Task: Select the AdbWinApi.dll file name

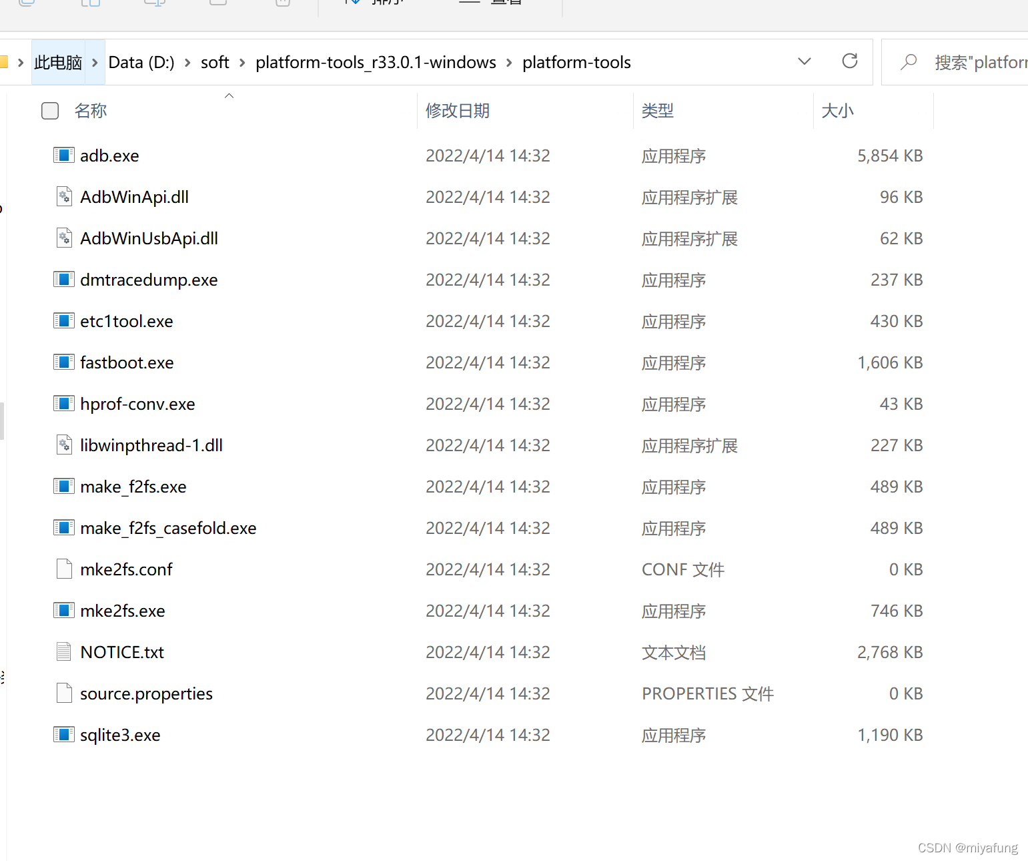Action: 134,198
